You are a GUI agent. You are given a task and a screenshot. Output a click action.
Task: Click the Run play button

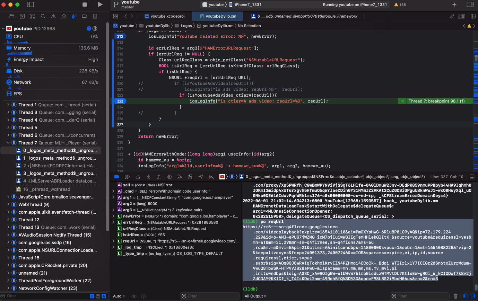pyautogui.click(x=100, y=5)
